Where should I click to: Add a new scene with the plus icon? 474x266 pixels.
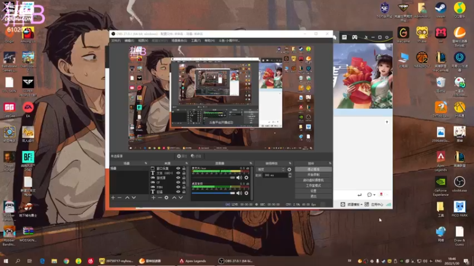coord(113,197)
